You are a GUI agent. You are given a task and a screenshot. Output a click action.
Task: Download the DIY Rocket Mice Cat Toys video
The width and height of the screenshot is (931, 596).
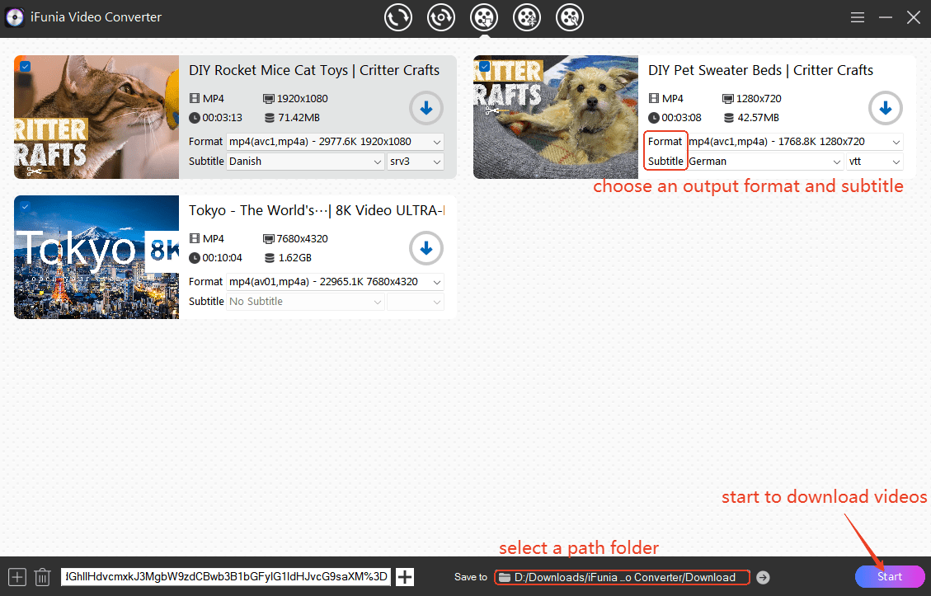point(426,108)
